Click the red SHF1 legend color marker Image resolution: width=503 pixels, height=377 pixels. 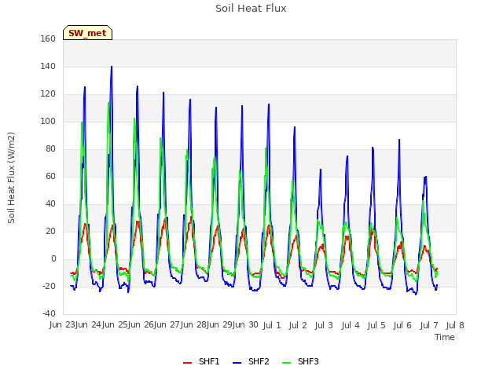pyautogui.click(x=187, y=363)
